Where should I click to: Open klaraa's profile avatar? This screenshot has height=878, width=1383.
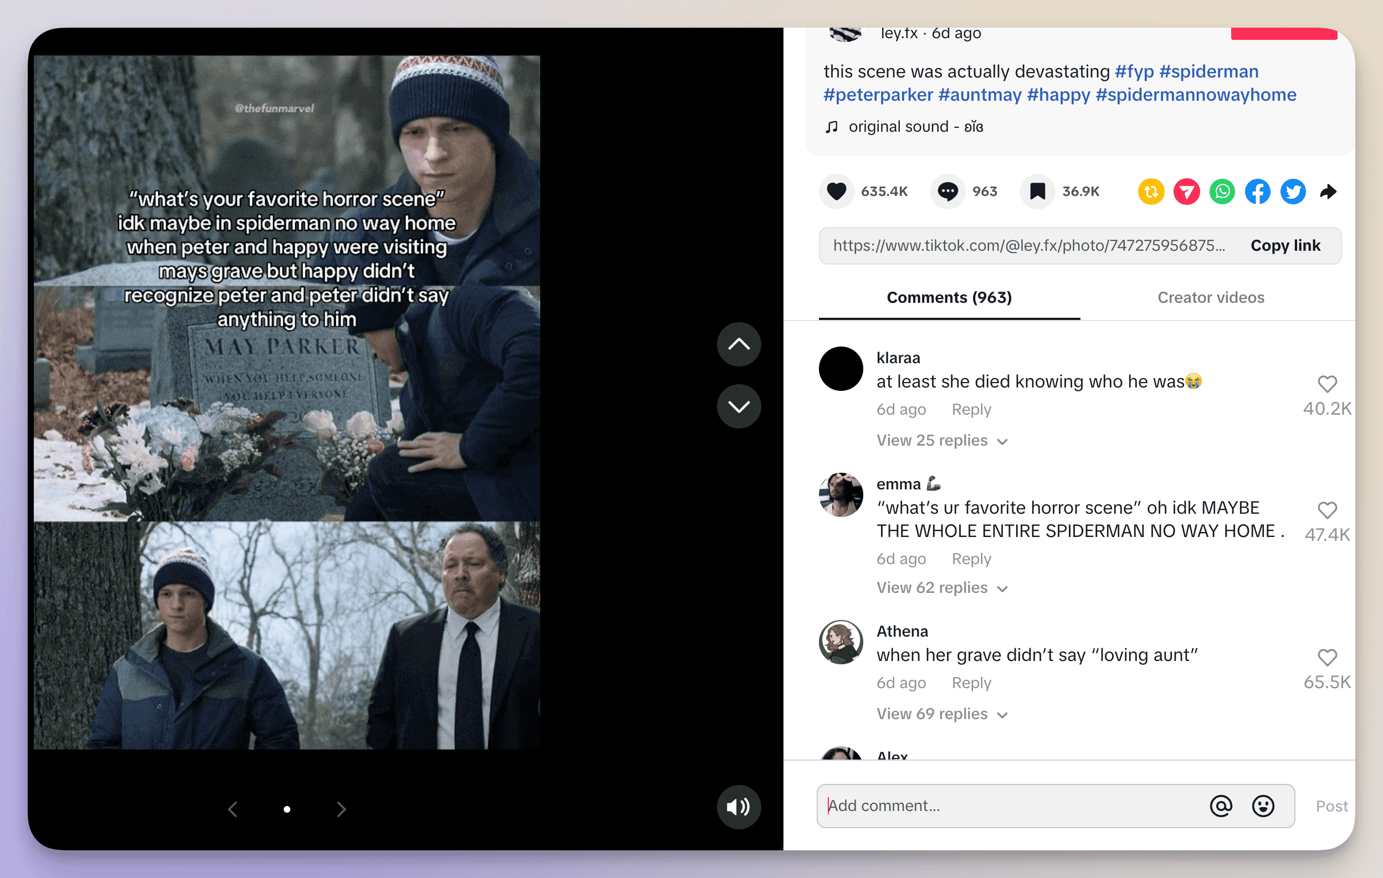pos(841,369)
